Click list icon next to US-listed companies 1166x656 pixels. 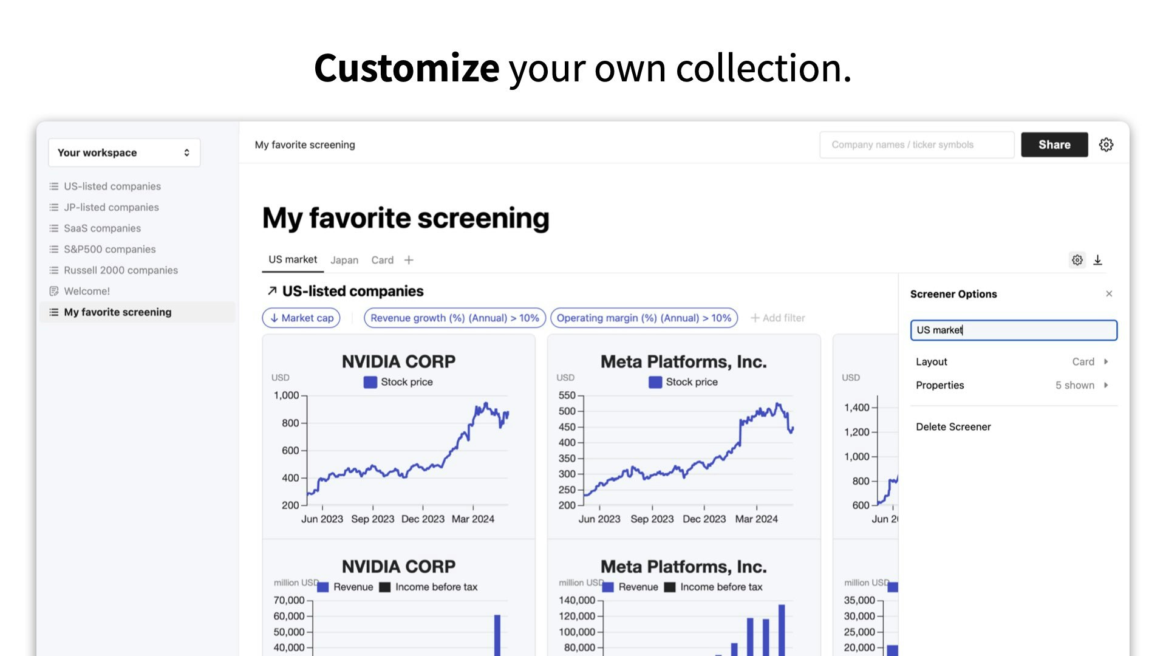tap(54, 186)
